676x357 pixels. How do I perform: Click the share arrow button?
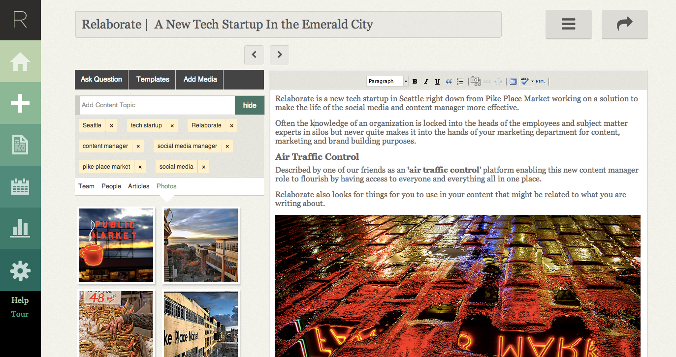click(x=624, y=24)
